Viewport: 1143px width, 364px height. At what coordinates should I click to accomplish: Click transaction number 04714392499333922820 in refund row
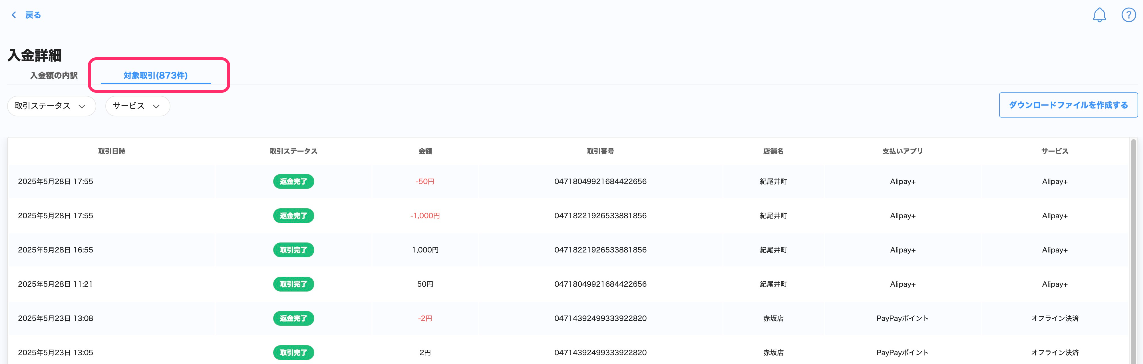600,318
